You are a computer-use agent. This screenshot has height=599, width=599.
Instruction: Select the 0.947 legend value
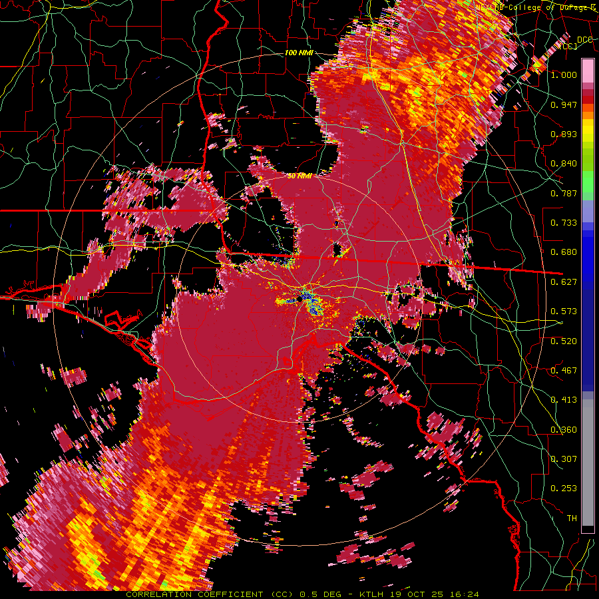pos(564,104)
